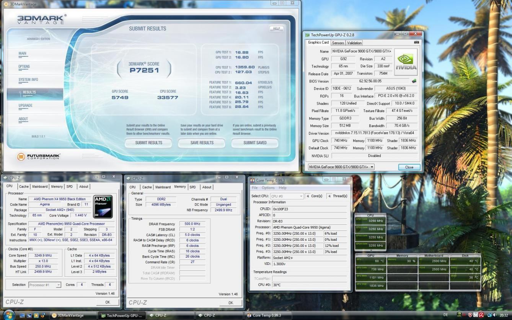Open the Mainboard tab in left CPU-Z window

(x=40, y=187)
